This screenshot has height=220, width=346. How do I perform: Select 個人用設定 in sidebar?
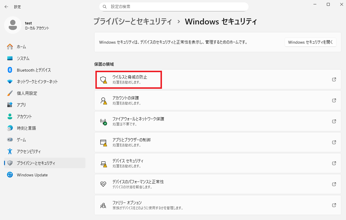coord(45,93)
